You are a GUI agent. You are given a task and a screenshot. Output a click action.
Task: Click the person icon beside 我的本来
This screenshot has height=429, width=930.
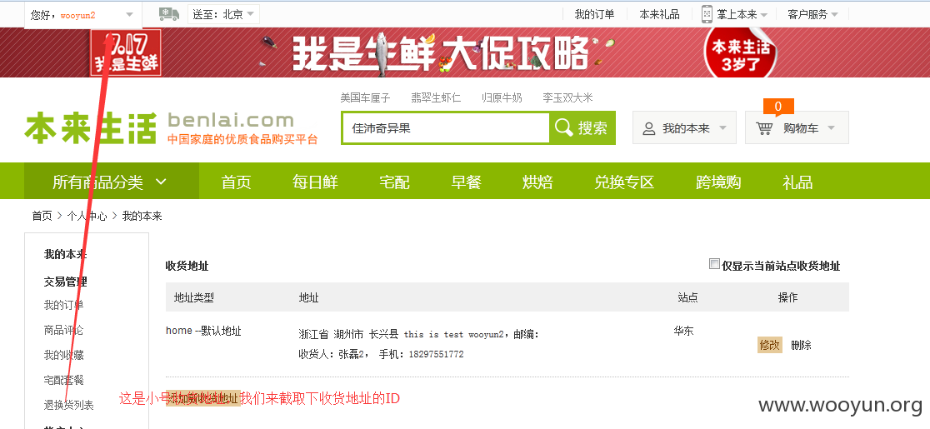[649, 128]
